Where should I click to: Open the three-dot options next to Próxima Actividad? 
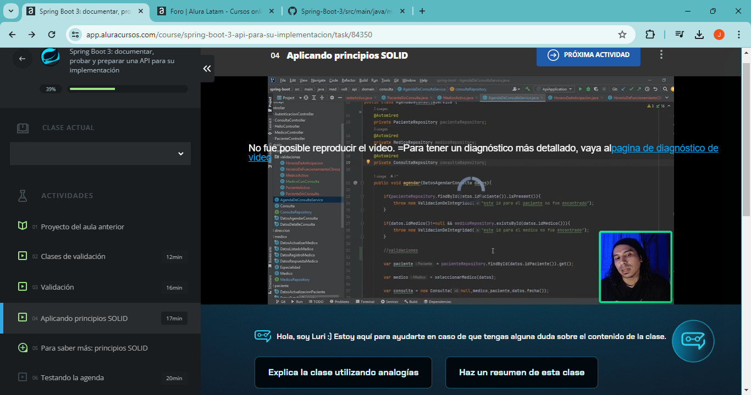[x=661, y=55]
